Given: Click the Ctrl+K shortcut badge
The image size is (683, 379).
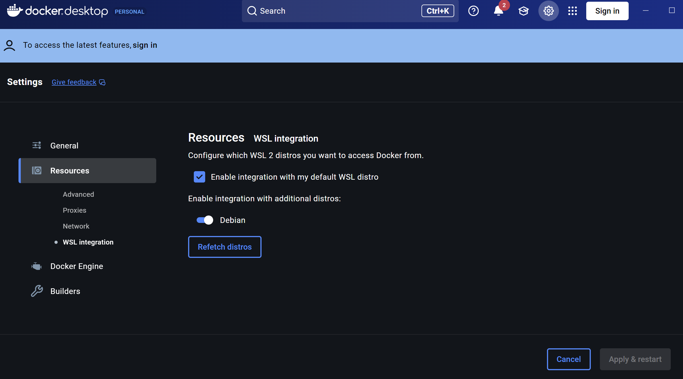Looking at the screenshot, I should (x=438, y=11).
